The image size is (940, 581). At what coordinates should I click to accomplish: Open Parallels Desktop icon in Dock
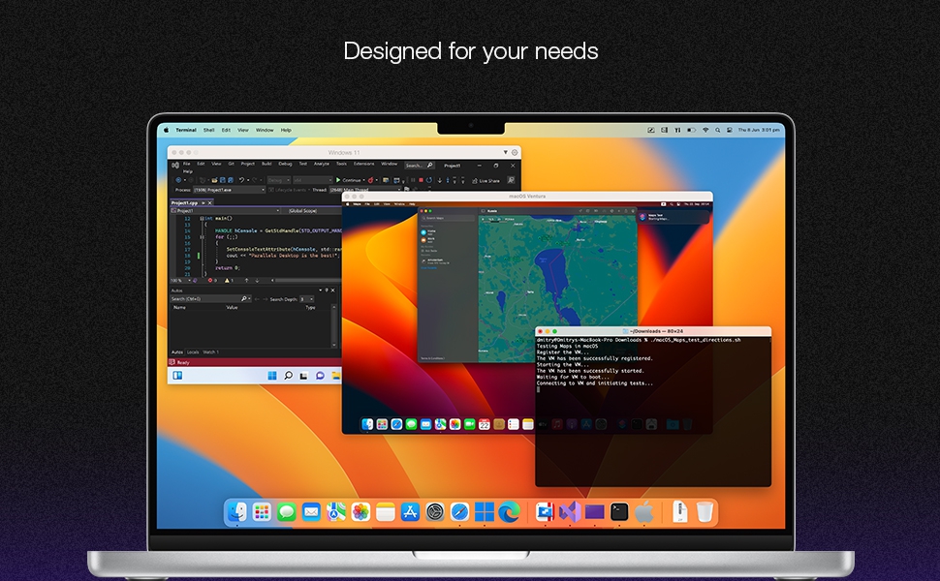[545, 512]
